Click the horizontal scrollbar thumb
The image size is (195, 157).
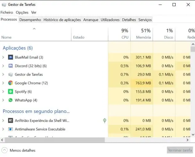[x=55, y=140]
